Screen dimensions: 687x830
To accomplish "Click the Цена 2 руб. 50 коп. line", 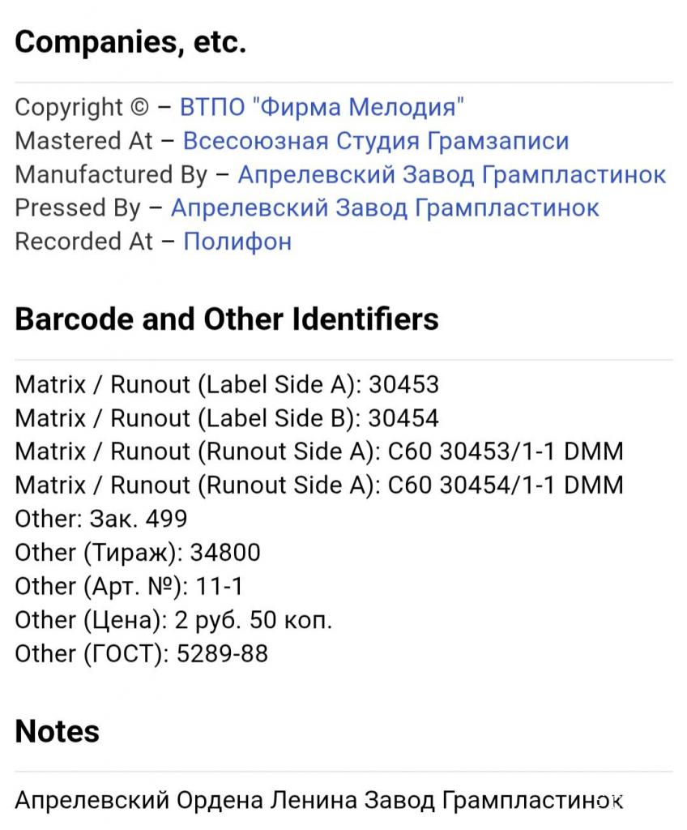I will click(x=173, y=620).
